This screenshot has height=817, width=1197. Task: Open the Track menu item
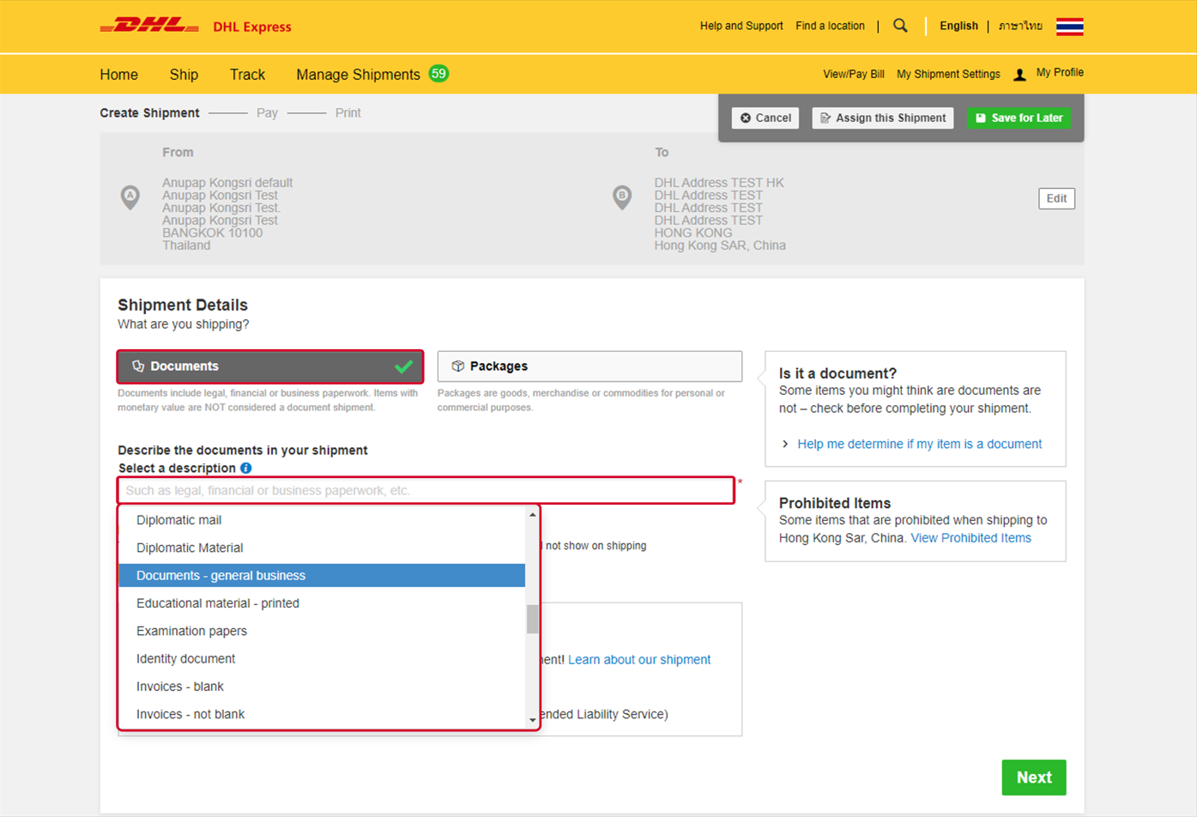[x=247, y=75]
